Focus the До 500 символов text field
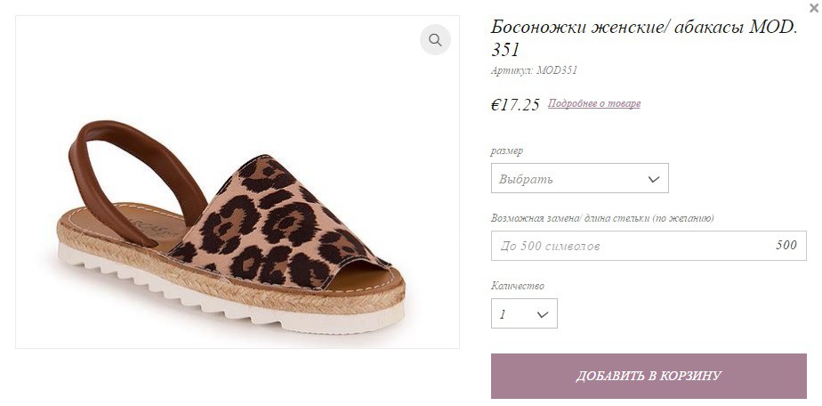 point(649,246)
